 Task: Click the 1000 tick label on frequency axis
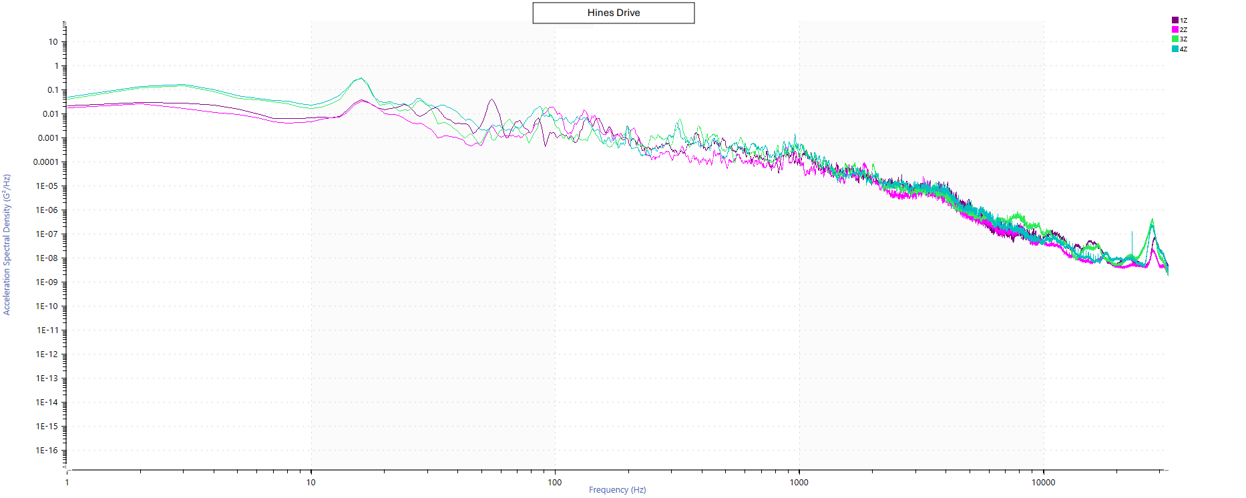799,483
